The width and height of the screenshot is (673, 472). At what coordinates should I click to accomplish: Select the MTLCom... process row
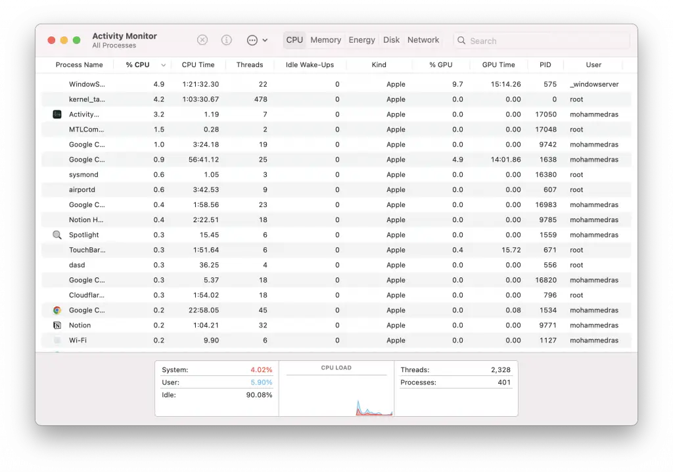pos(336,130)
